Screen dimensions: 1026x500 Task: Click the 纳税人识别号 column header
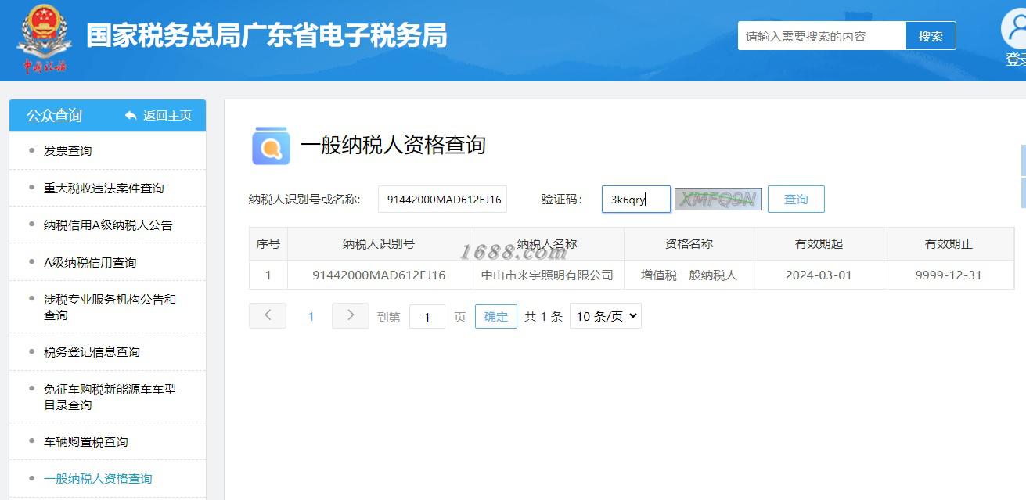coord(379,244)
